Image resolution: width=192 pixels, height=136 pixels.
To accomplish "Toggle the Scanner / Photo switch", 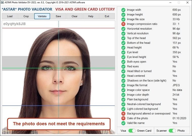I will click(172, 131).
